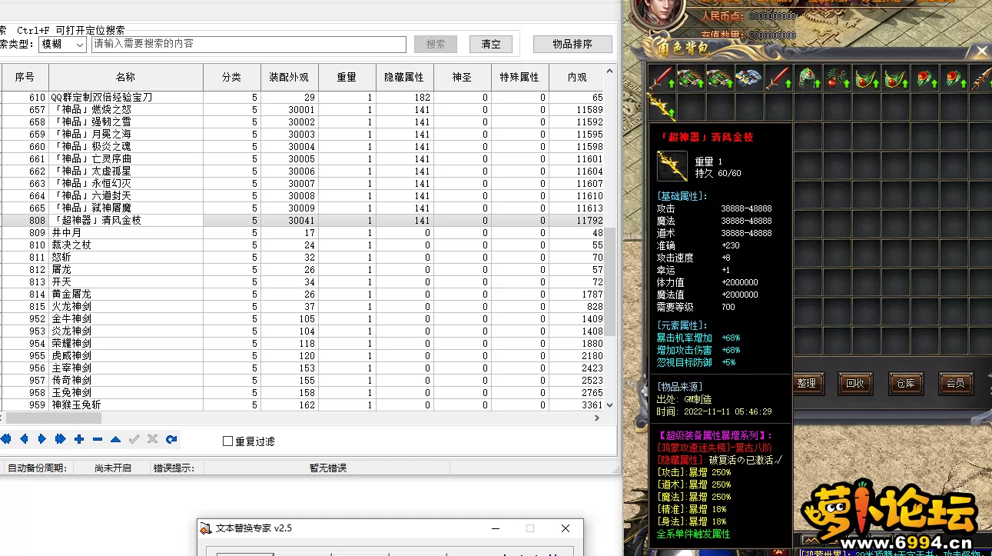Click the grey X cancel-edit icon
The height and width of the screenshot is (556, 992).
click(152, 439)
